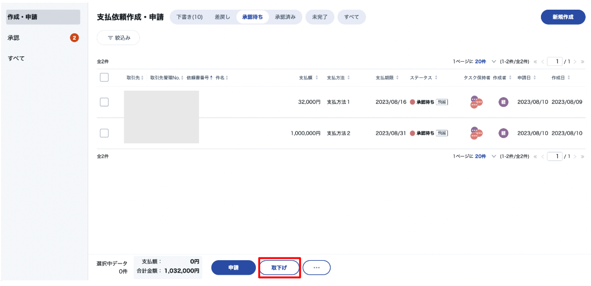Click the bottom page number input field
Image resolution: width=591 pixels, height=286 pixels.
[555, 156]
